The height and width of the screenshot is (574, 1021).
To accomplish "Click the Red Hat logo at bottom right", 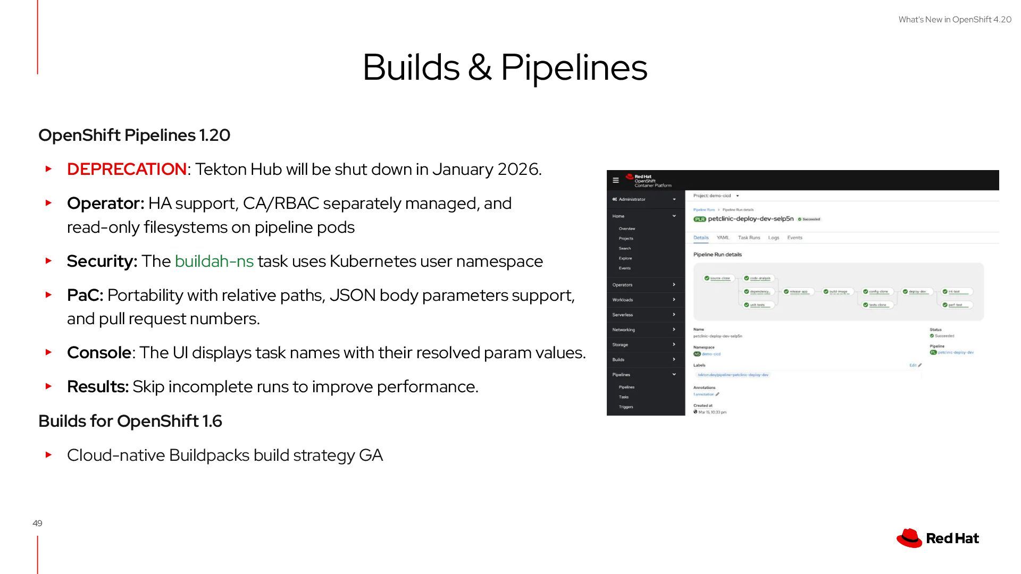I will coord(938,538).
